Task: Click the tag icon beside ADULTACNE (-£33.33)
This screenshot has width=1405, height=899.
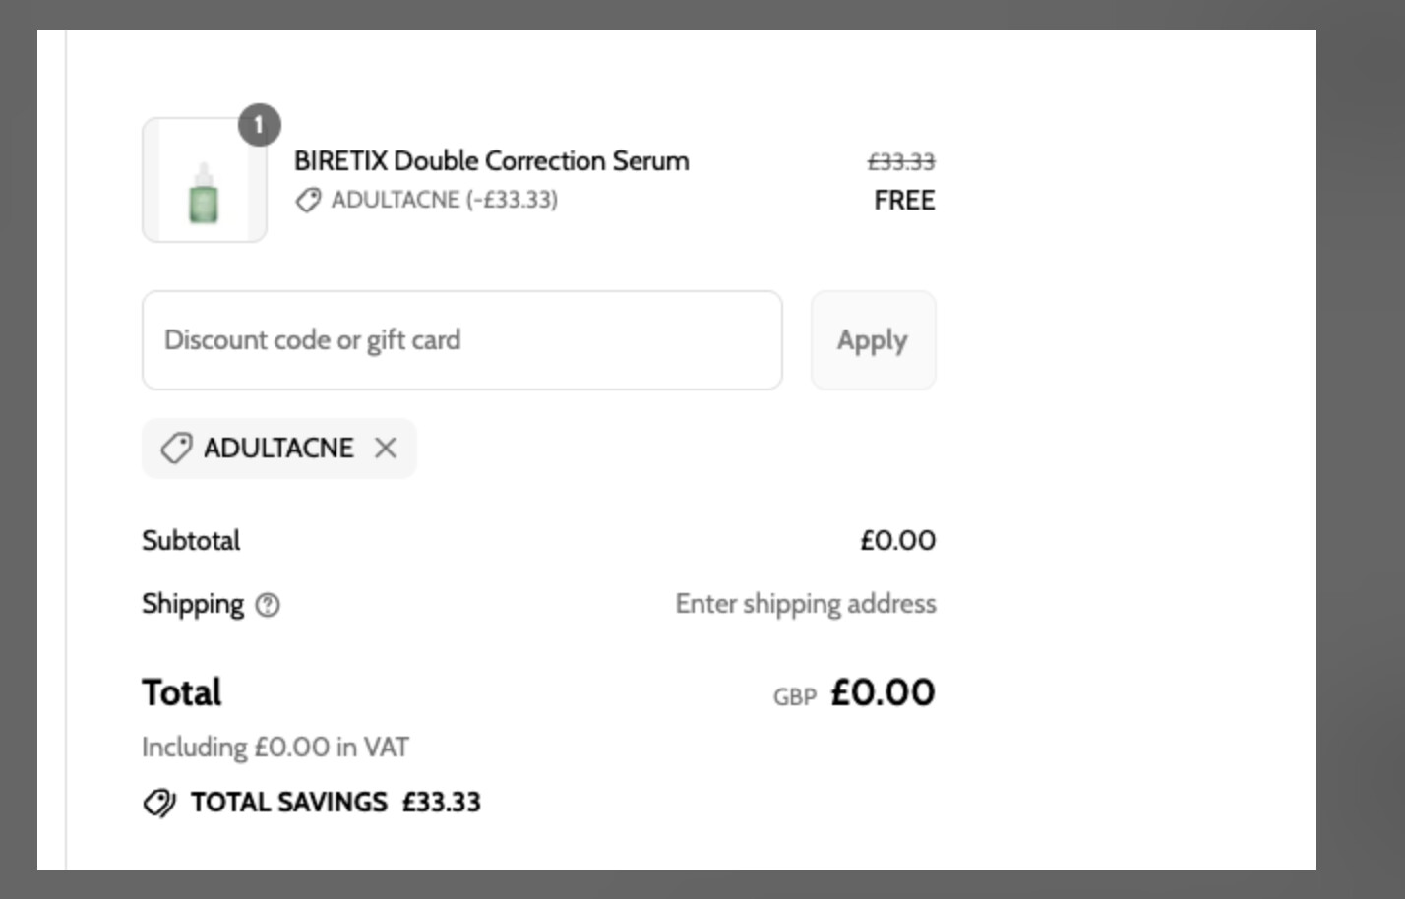Action: (308, 201)
